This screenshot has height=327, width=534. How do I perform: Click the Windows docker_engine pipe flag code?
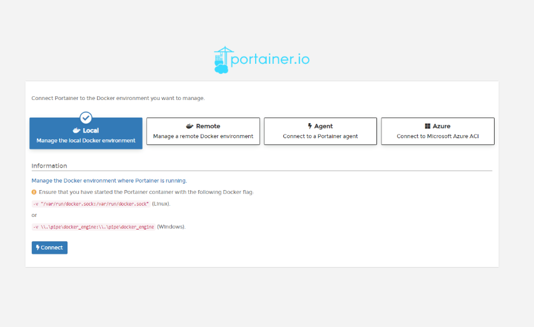click(94, 227)
